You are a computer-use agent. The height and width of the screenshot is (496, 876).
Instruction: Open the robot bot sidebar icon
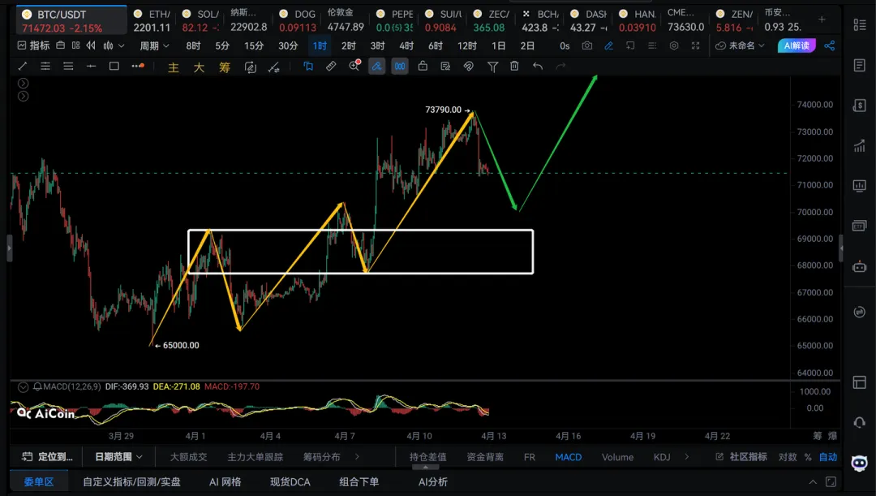point(860,266)
